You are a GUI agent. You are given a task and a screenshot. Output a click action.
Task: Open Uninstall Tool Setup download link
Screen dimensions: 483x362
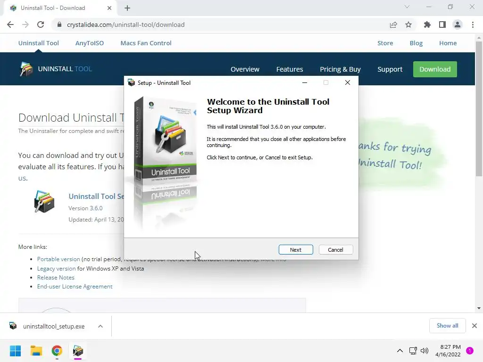(x=96, y=197)
